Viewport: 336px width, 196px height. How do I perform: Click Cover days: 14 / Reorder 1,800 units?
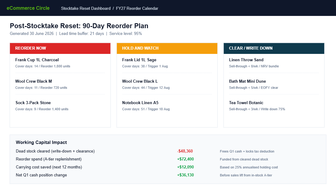pos(43,66)
